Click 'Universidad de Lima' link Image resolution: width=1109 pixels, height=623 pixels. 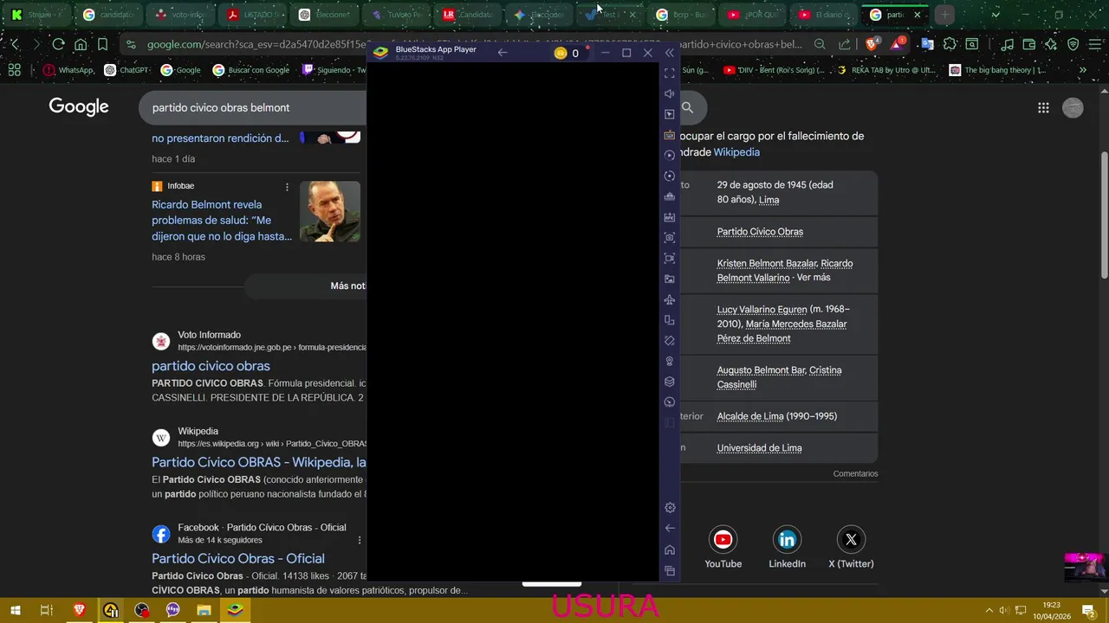759,448
